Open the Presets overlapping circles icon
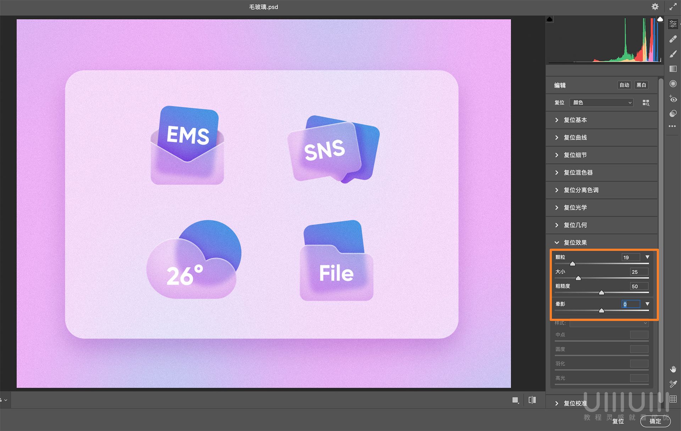Image resolution: width=681 pixels, height=431 pixels. 673,113
